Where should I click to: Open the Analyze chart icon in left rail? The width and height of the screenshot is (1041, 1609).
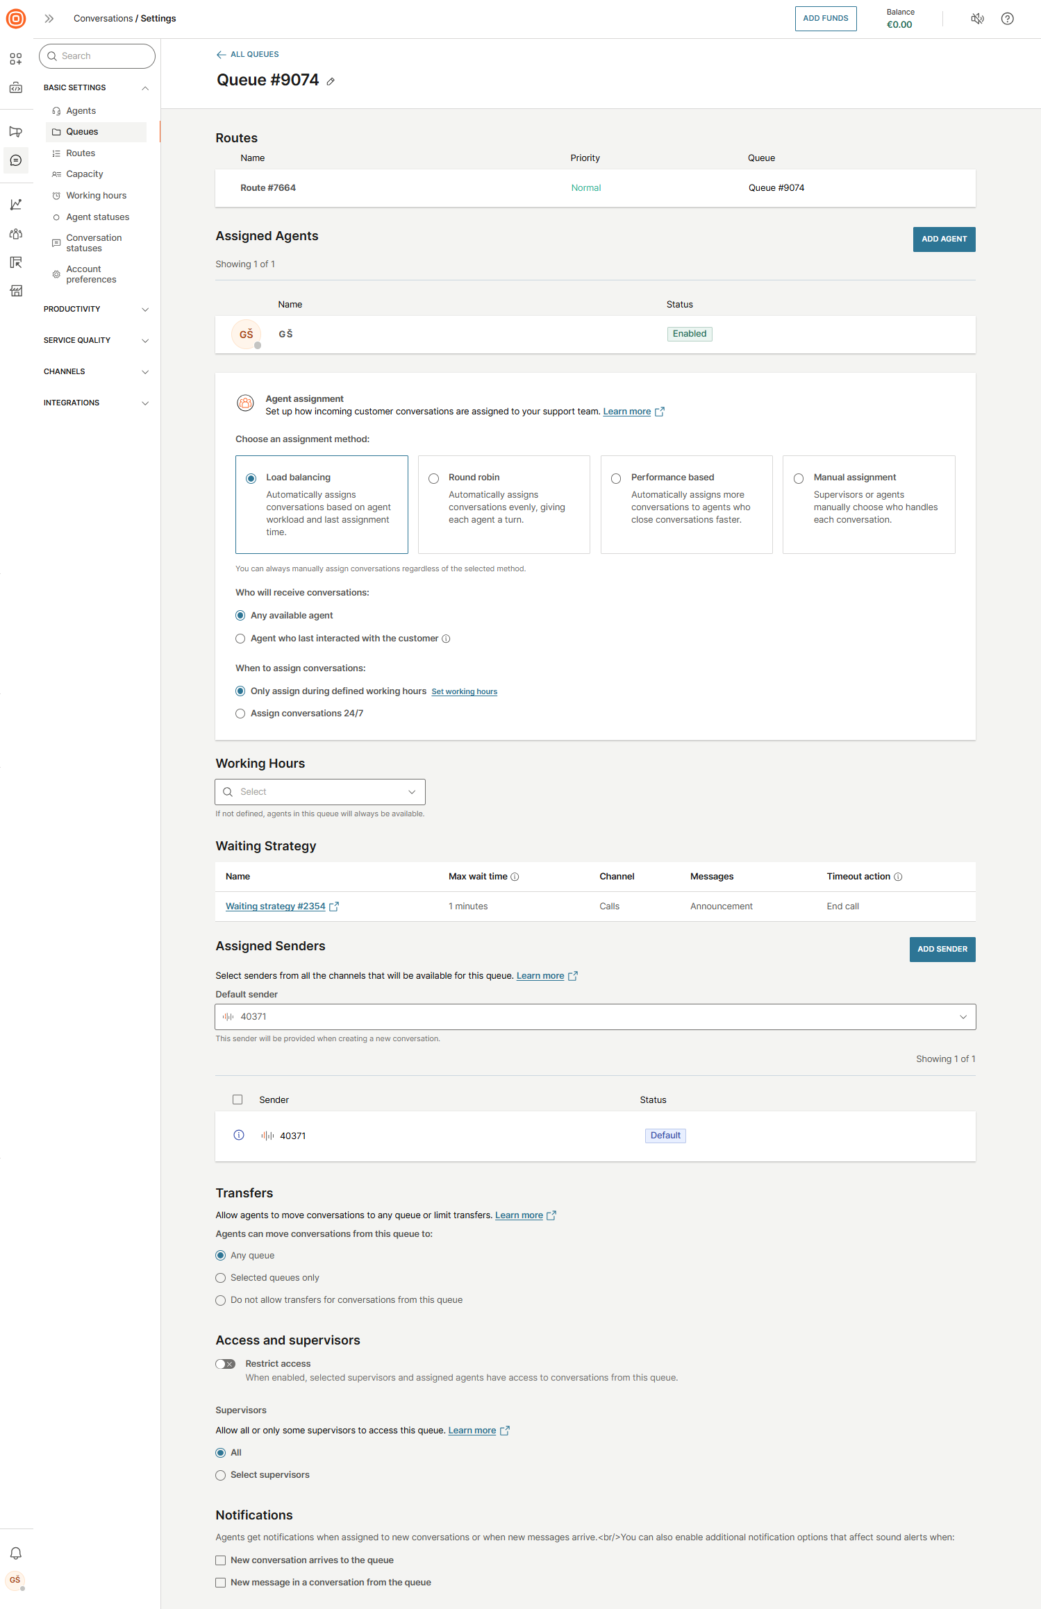tap(16, 204)
